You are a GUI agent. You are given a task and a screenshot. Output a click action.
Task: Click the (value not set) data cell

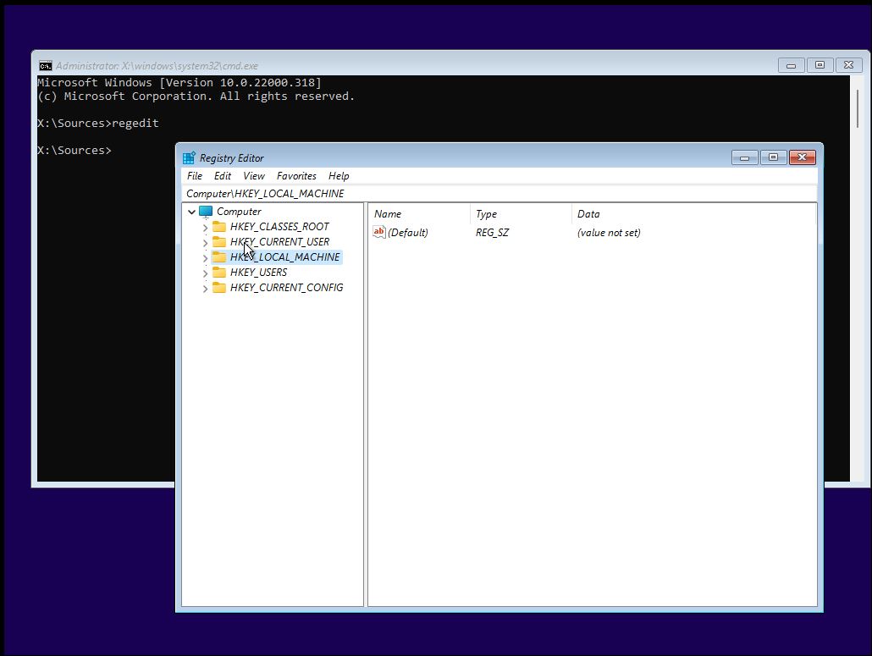point(609,233)
